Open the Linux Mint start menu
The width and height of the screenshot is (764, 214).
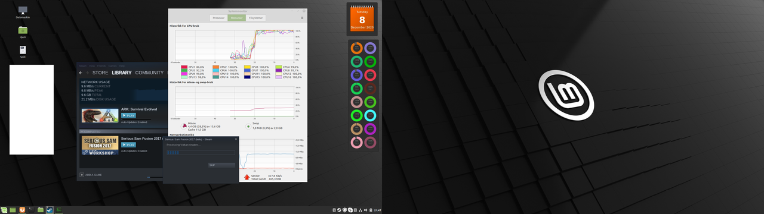[4, 210]
